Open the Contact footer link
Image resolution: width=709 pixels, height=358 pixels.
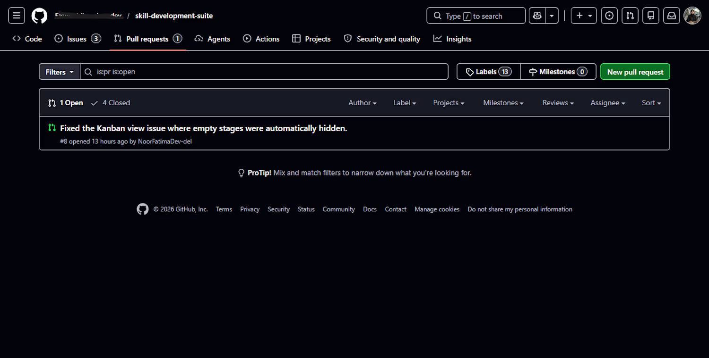pos(396,209)
